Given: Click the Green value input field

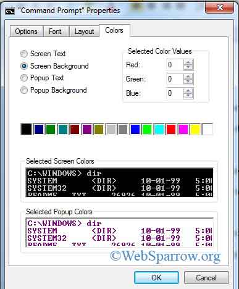Looking at the screenshot, I should coord(175,79).
